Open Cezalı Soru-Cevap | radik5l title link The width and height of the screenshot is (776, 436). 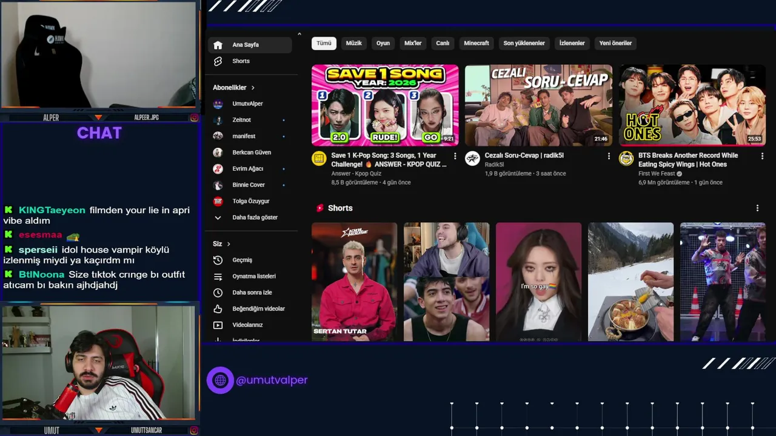pos(524,156)
